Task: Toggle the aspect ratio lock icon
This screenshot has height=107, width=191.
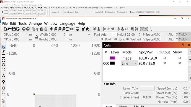Action: [37, 37]
